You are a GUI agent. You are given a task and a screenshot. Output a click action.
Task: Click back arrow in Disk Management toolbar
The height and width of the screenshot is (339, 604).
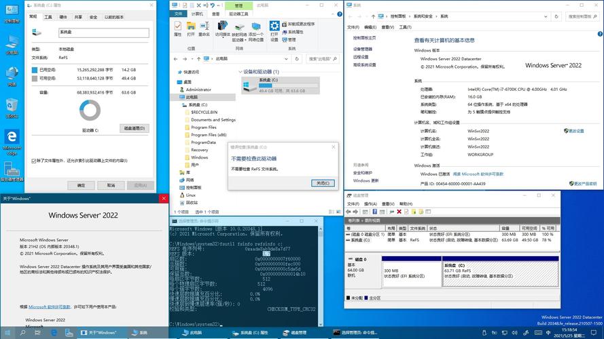pos(349,212)
